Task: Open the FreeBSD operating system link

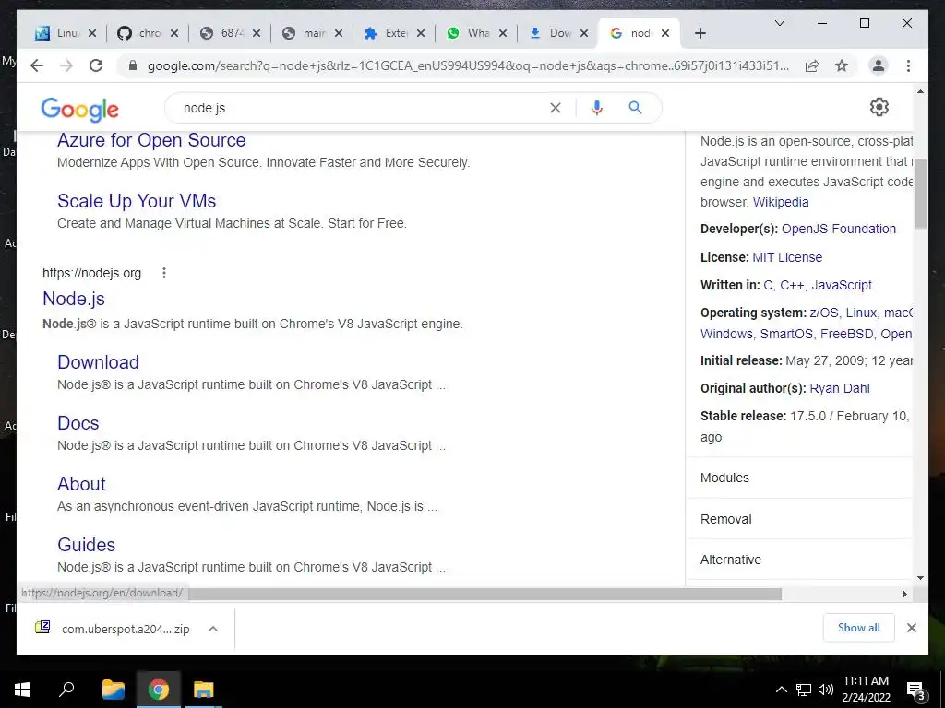Action: [846, 334]
